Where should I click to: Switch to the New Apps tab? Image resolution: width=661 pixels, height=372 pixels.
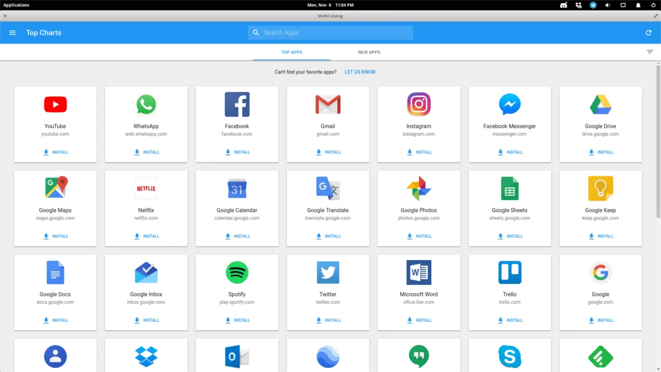(x=369, y=52)
